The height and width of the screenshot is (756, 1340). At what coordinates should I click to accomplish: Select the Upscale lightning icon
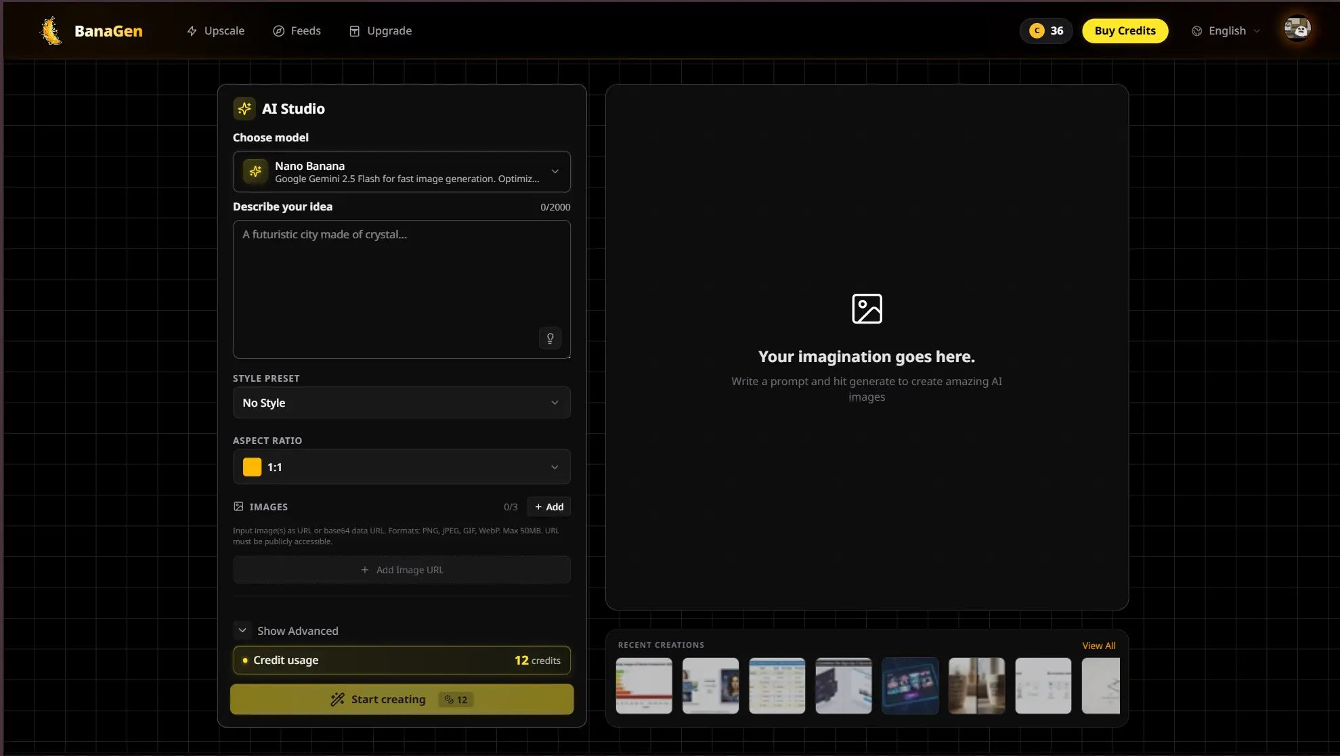pyautogui.click(x=192, y=30)
